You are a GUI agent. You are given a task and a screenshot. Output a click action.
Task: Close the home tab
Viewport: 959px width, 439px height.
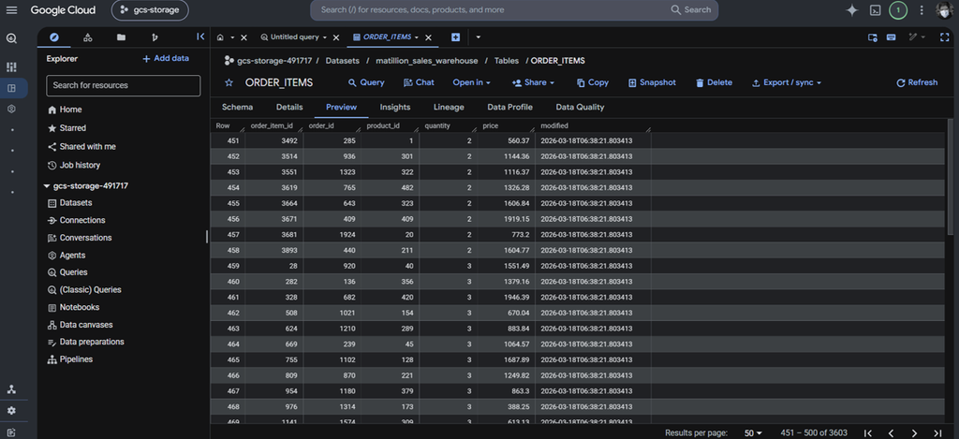[243, 37]
